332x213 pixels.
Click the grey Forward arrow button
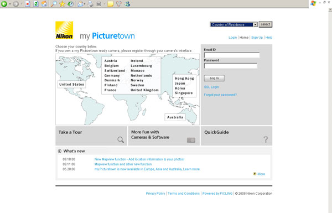click(16, 4)
